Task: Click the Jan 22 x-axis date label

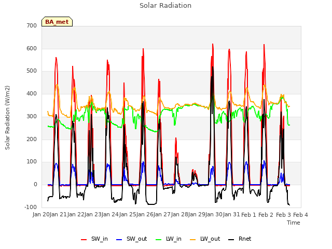Action: tap(76, 215)
